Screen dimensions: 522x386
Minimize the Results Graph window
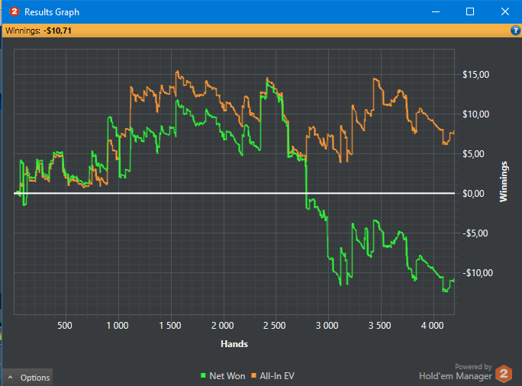pyautogui.click(x=436, y=12)
